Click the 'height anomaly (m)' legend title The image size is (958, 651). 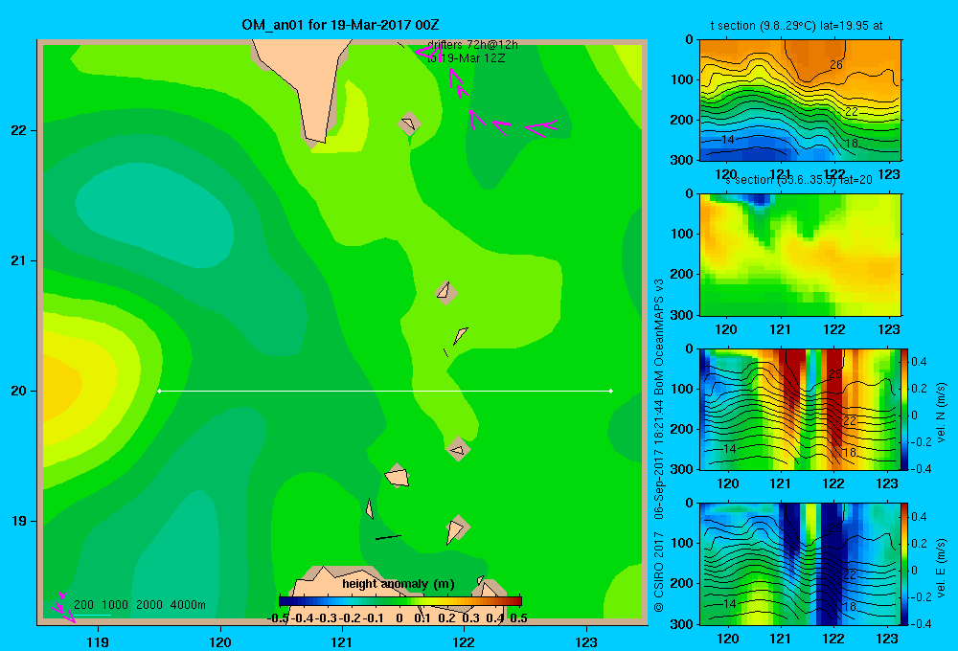coord(399,584)
